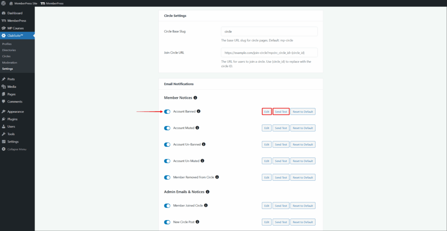Turn off the New Circle Post toggle
This screenshot has width=447, height=231.
[167, 222]
